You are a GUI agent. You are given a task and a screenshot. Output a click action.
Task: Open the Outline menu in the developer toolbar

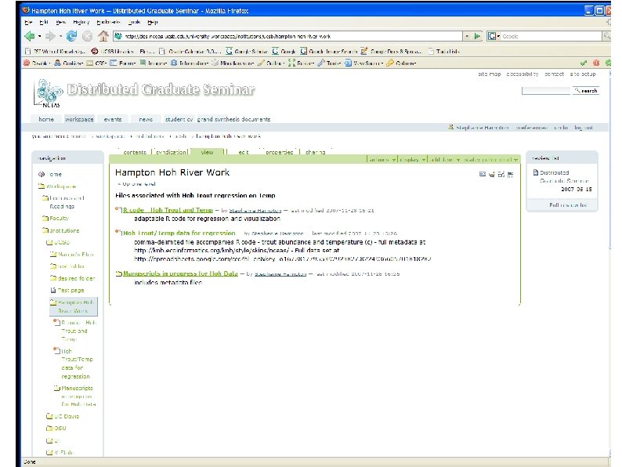271,63
